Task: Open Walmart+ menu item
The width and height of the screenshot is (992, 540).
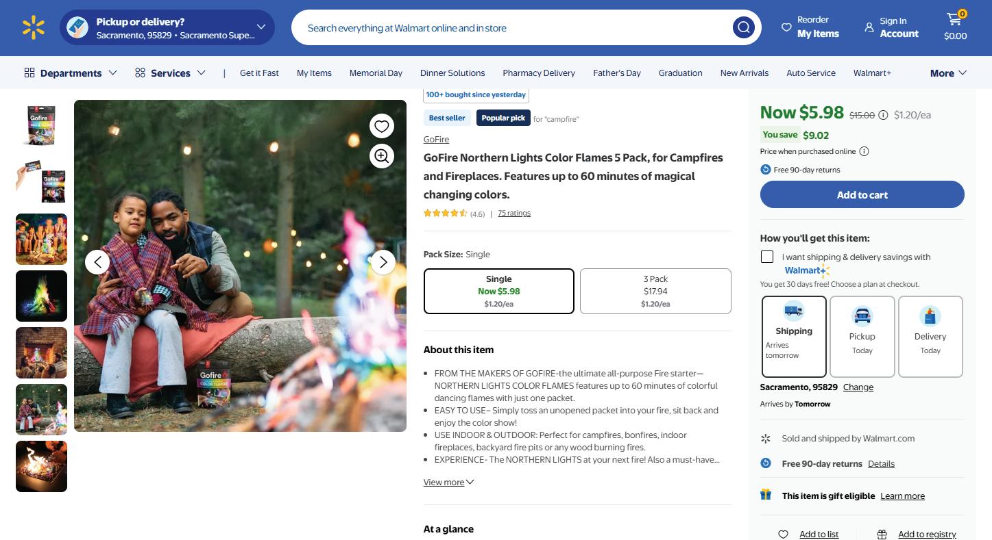Action: point(872,73)
